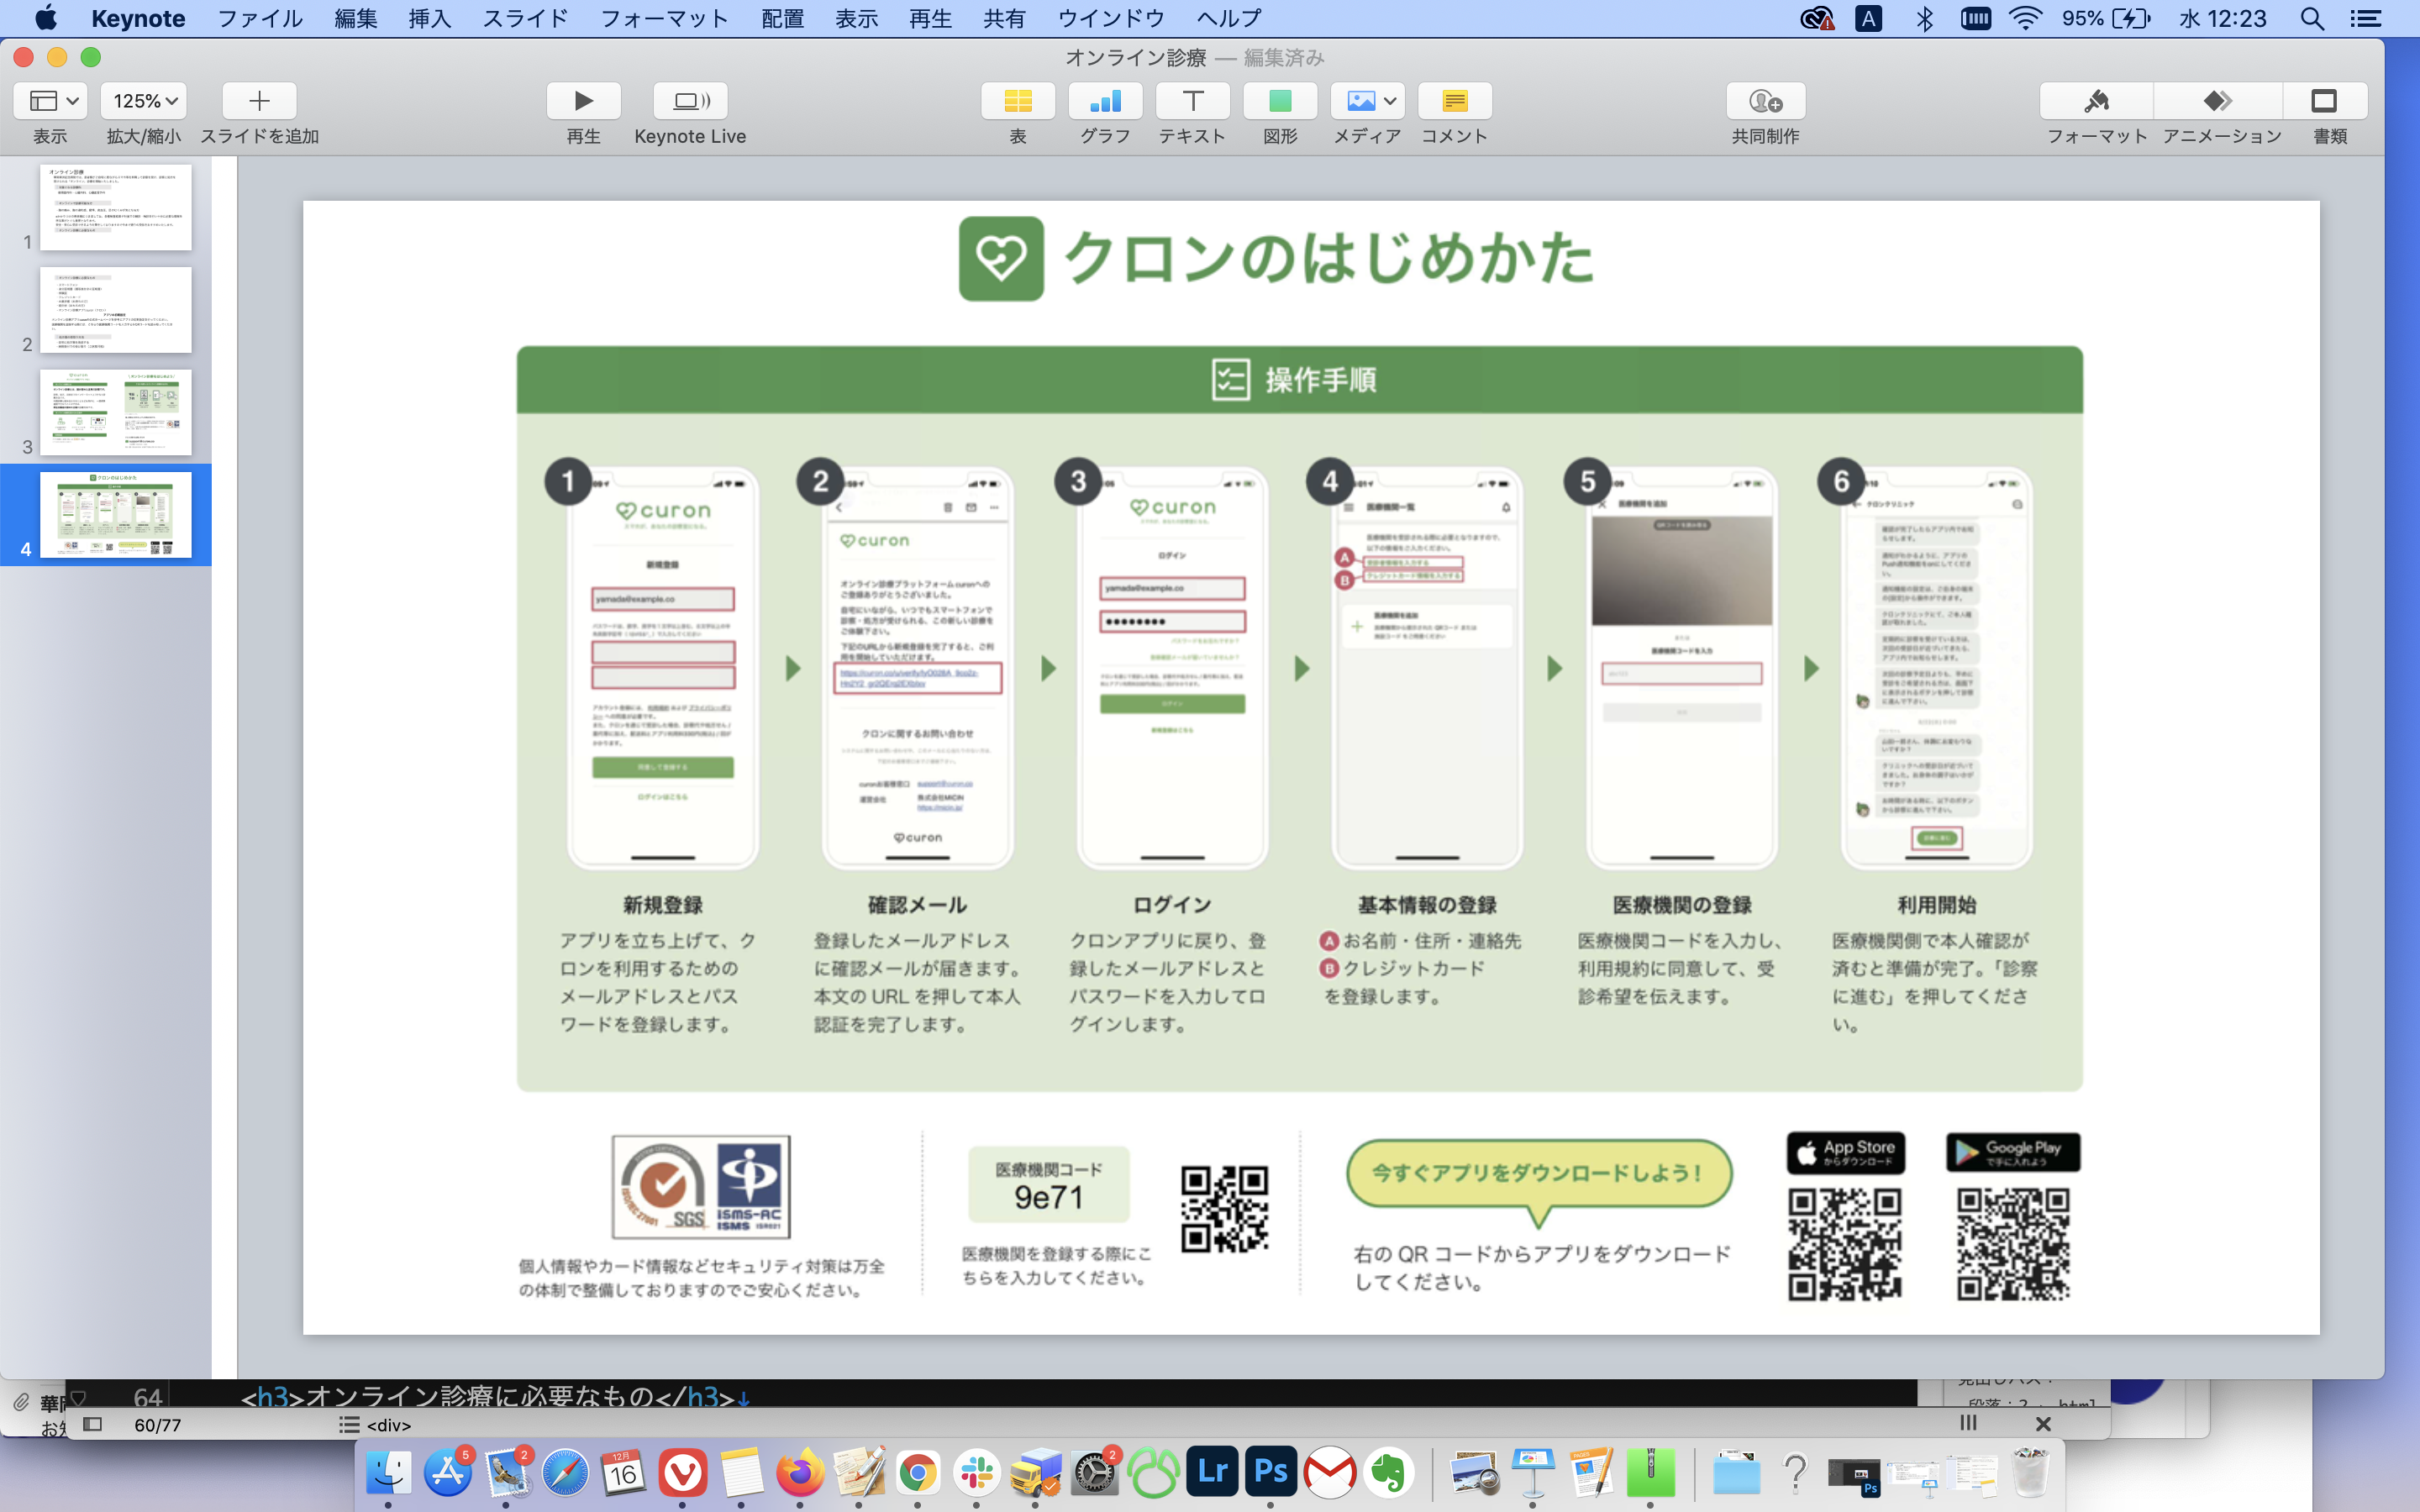Screen dimensions: 2420x1512
Task: Open the 表示 menu in menu bar
Action: tap(856, 18)
